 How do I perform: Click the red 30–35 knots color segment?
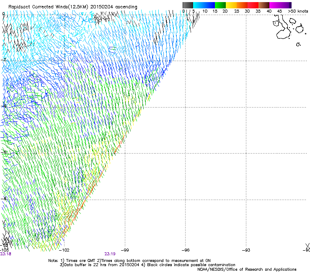[x=253, y=5]
